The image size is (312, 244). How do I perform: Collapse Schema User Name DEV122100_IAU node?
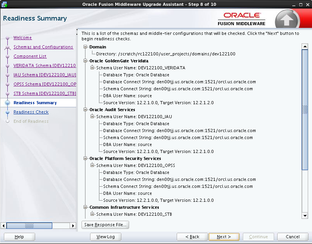92,117
